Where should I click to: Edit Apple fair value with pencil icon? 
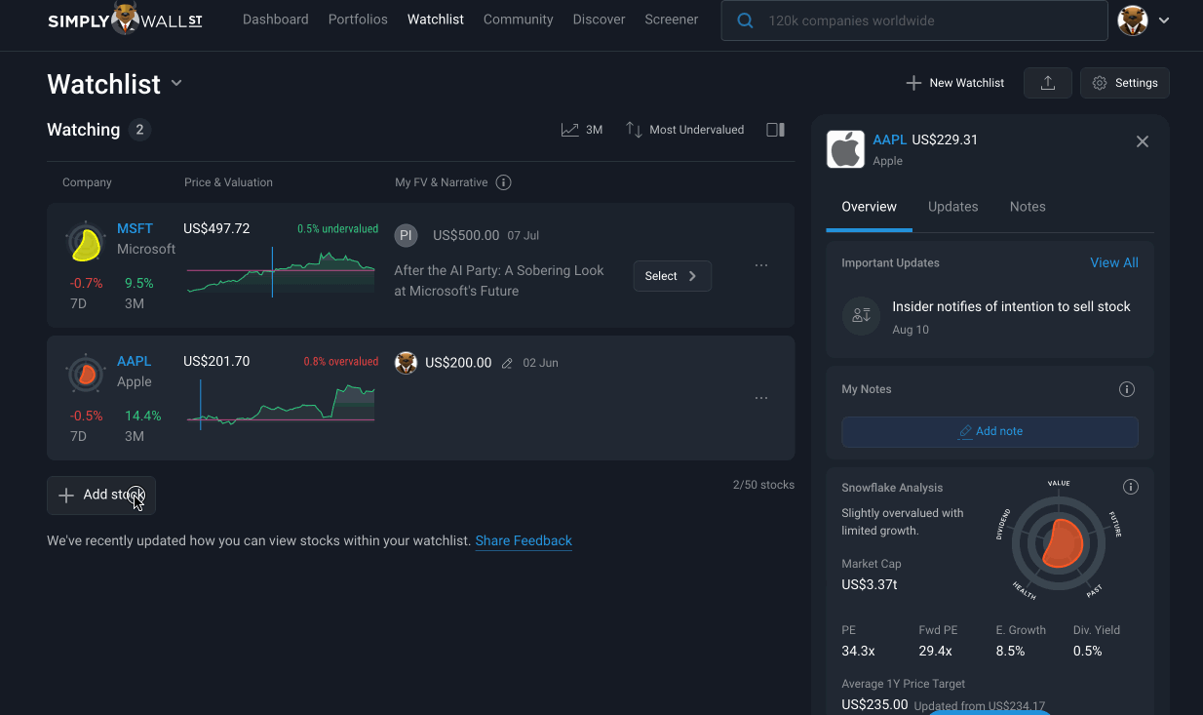[507, 363]
